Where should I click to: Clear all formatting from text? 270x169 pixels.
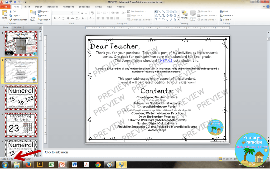point(92,13)
